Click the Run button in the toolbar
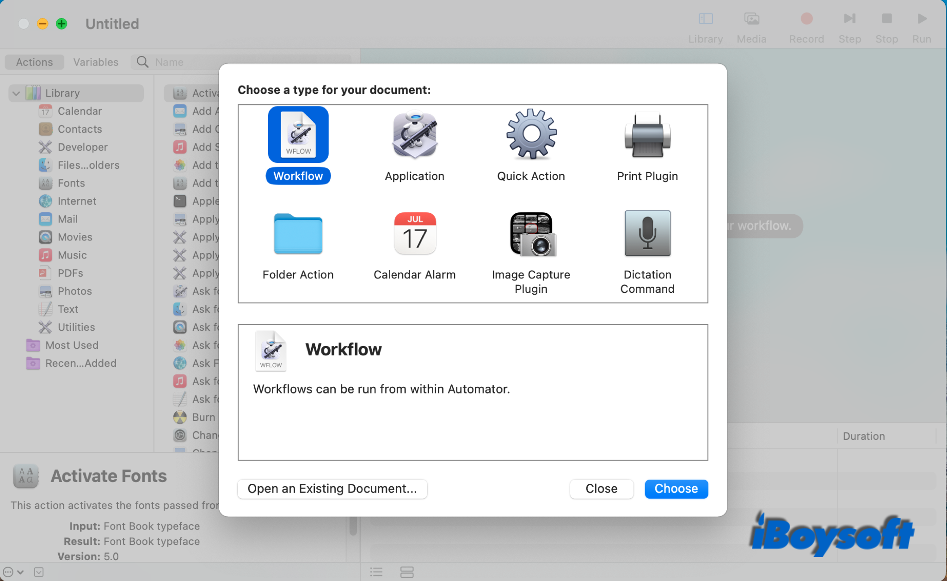 [x=921, y=19]
